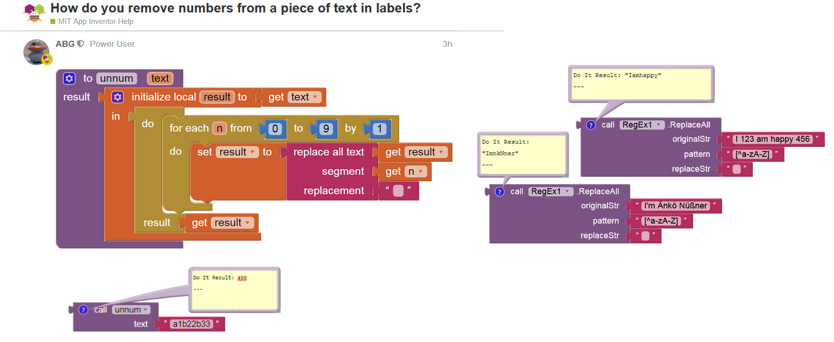Open the 'get text' variable dropdown

coord(315,97)
